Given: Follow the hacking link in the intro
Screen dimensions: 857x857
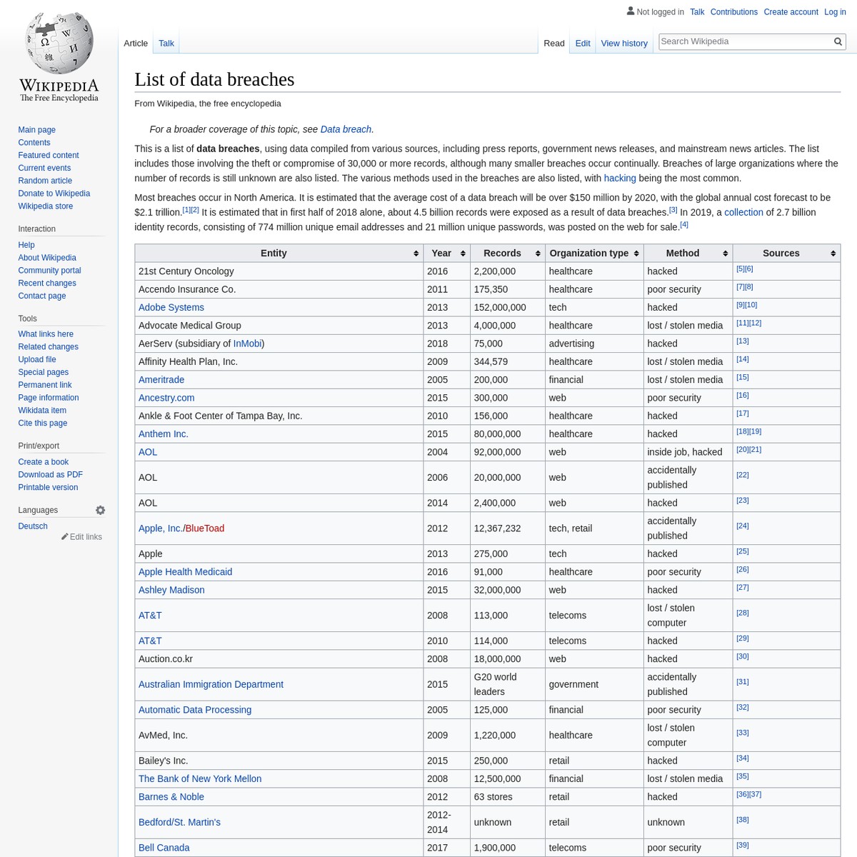Looking at the screenshot, I should [x=620, y=178].
